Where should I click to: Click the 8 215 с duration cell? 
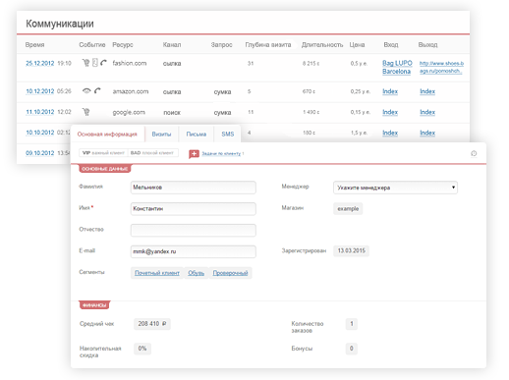click(311, 64)
